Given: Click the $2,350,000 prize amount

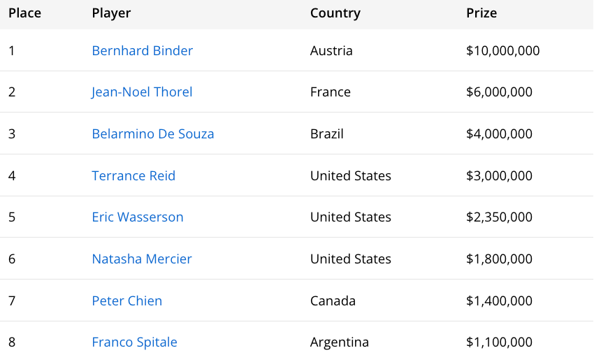Looking at the screenshot, I should pyautogui.click(x=500, y=217).
